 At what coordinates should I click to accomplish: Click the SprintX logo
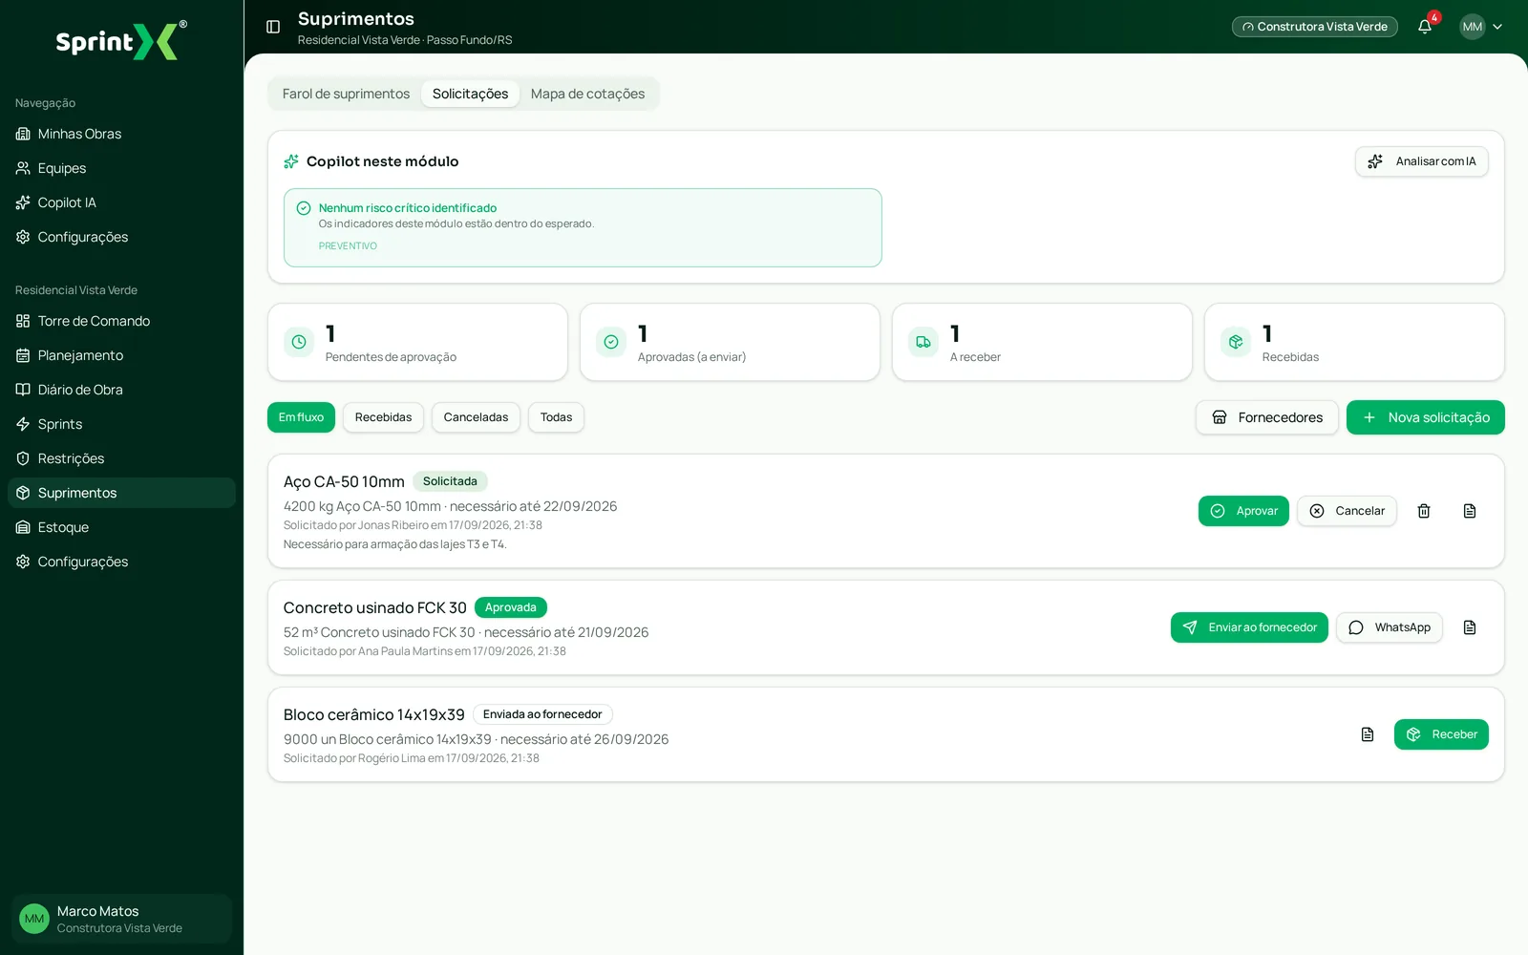click(121, 41)
